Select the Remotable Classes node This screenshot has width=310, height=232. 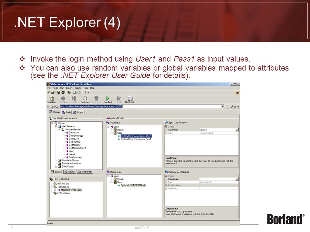(x=70, y=160)
